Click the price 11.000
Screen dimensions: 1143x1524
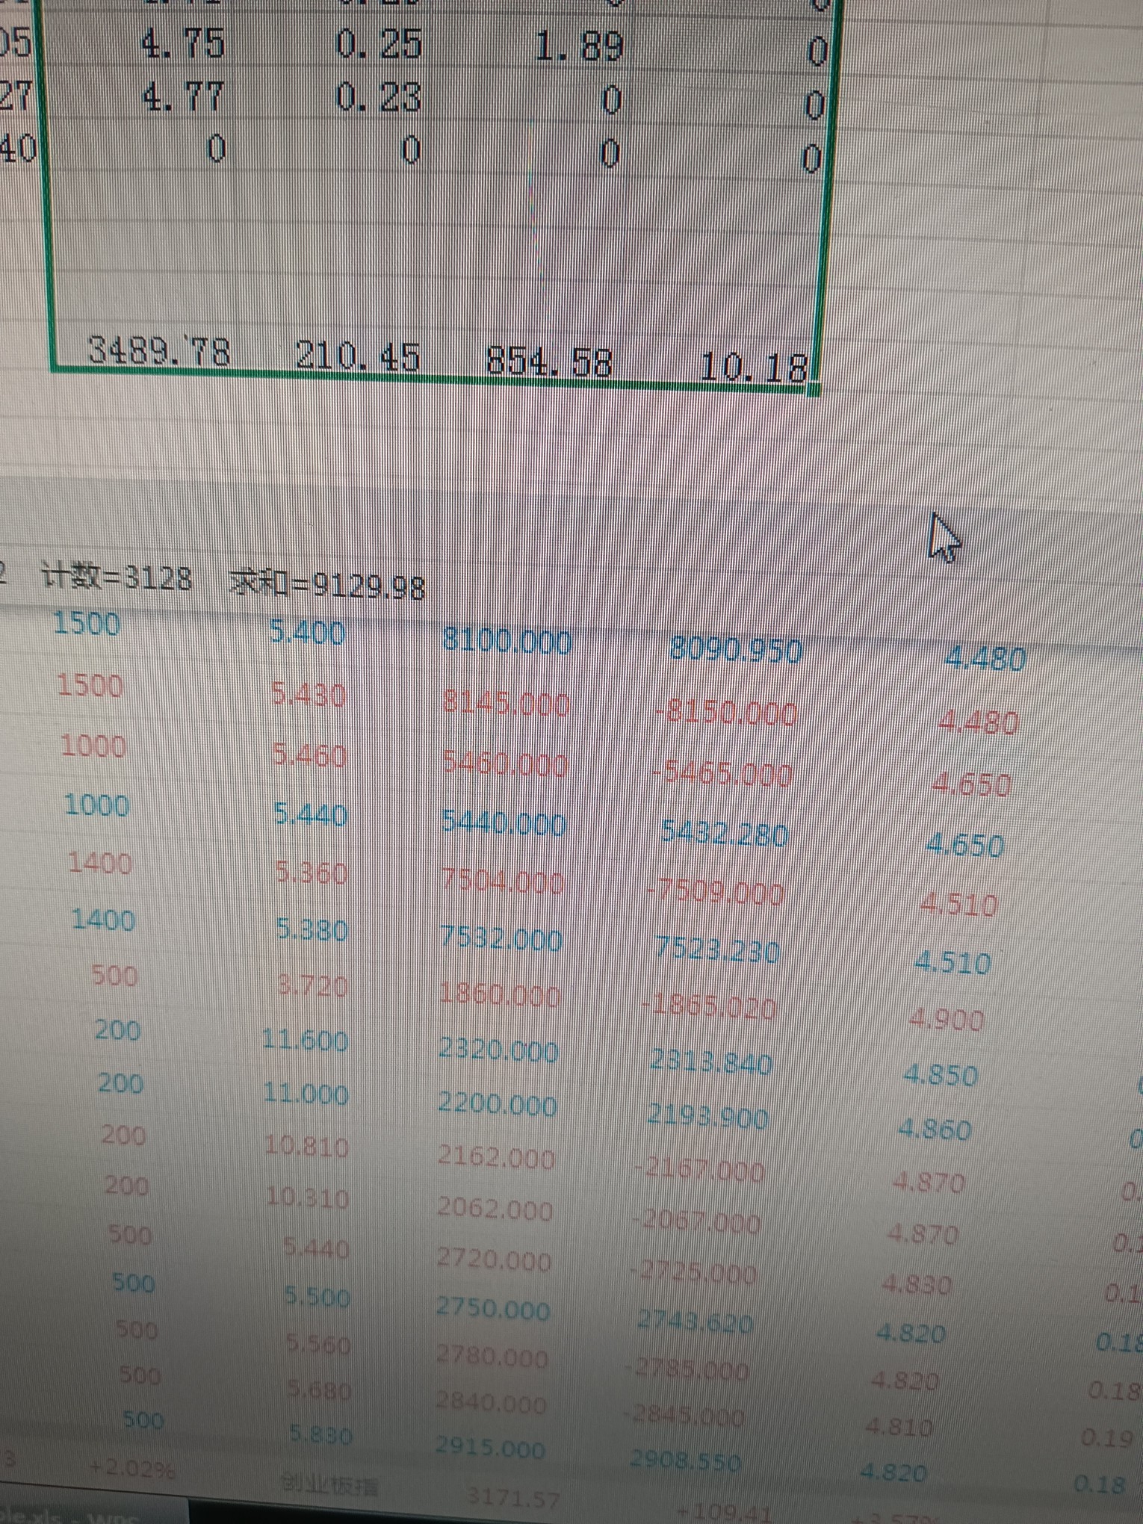tap(306, 1094)
